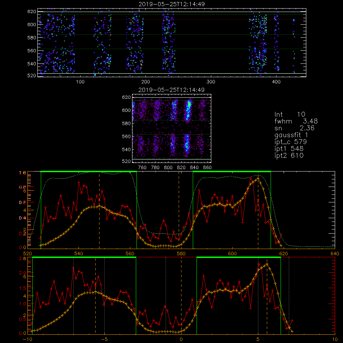Click the 560 x-axis label of third plot
Screen dimensions: 343x343
130,254
